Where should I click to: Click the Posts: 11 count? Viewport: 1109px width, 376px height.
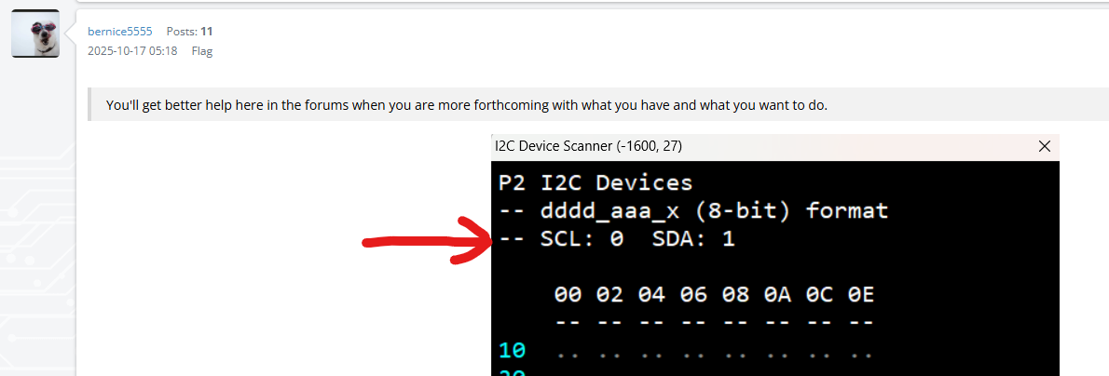(x=189, y=32)
